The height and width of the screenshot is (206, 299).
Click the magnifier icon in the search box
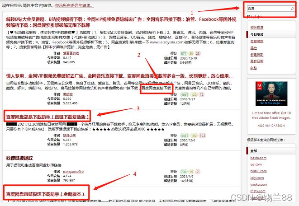point(292,9)
